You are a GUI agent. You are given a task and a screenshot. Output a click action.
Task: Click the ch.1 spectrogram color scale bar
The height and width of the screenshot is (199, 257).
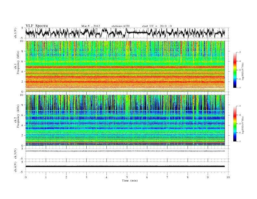tap(235, 70)
